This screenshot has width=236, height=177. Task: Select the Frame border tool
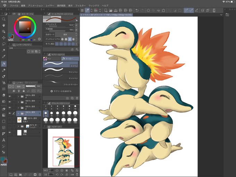tap(3, 127)
